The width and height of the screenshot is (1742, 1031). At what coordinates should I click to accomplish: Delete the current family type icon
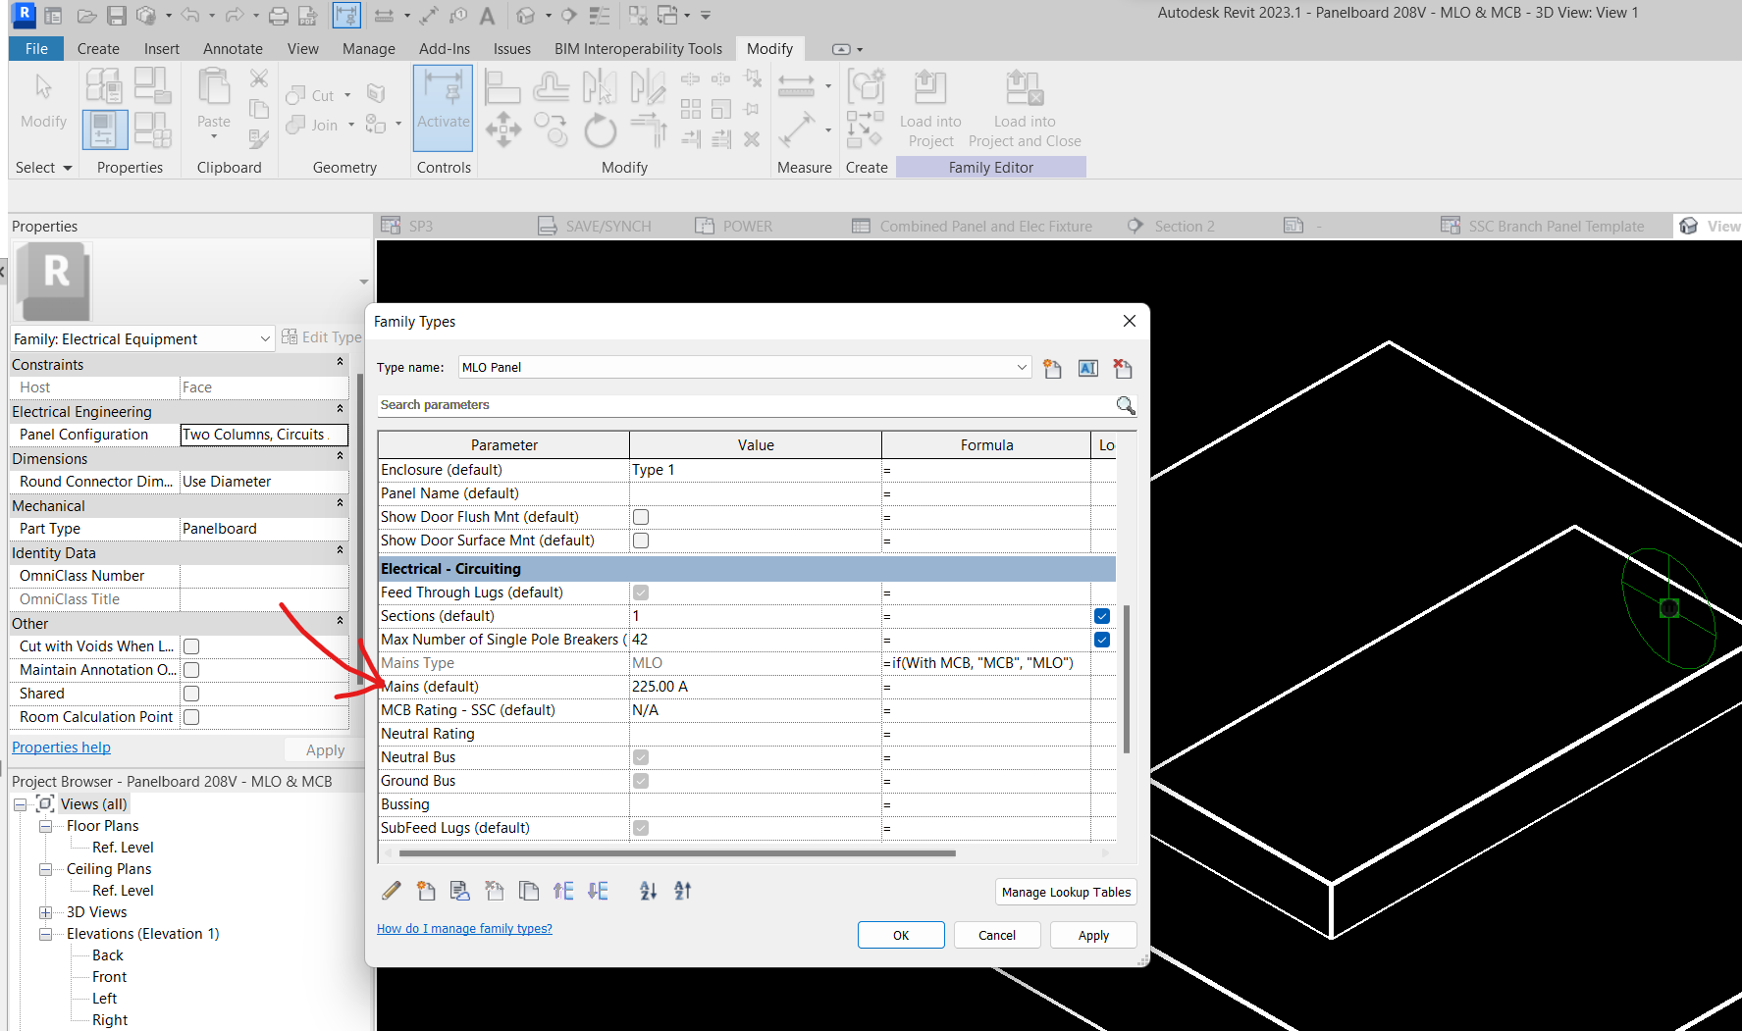click(1123, 369)
